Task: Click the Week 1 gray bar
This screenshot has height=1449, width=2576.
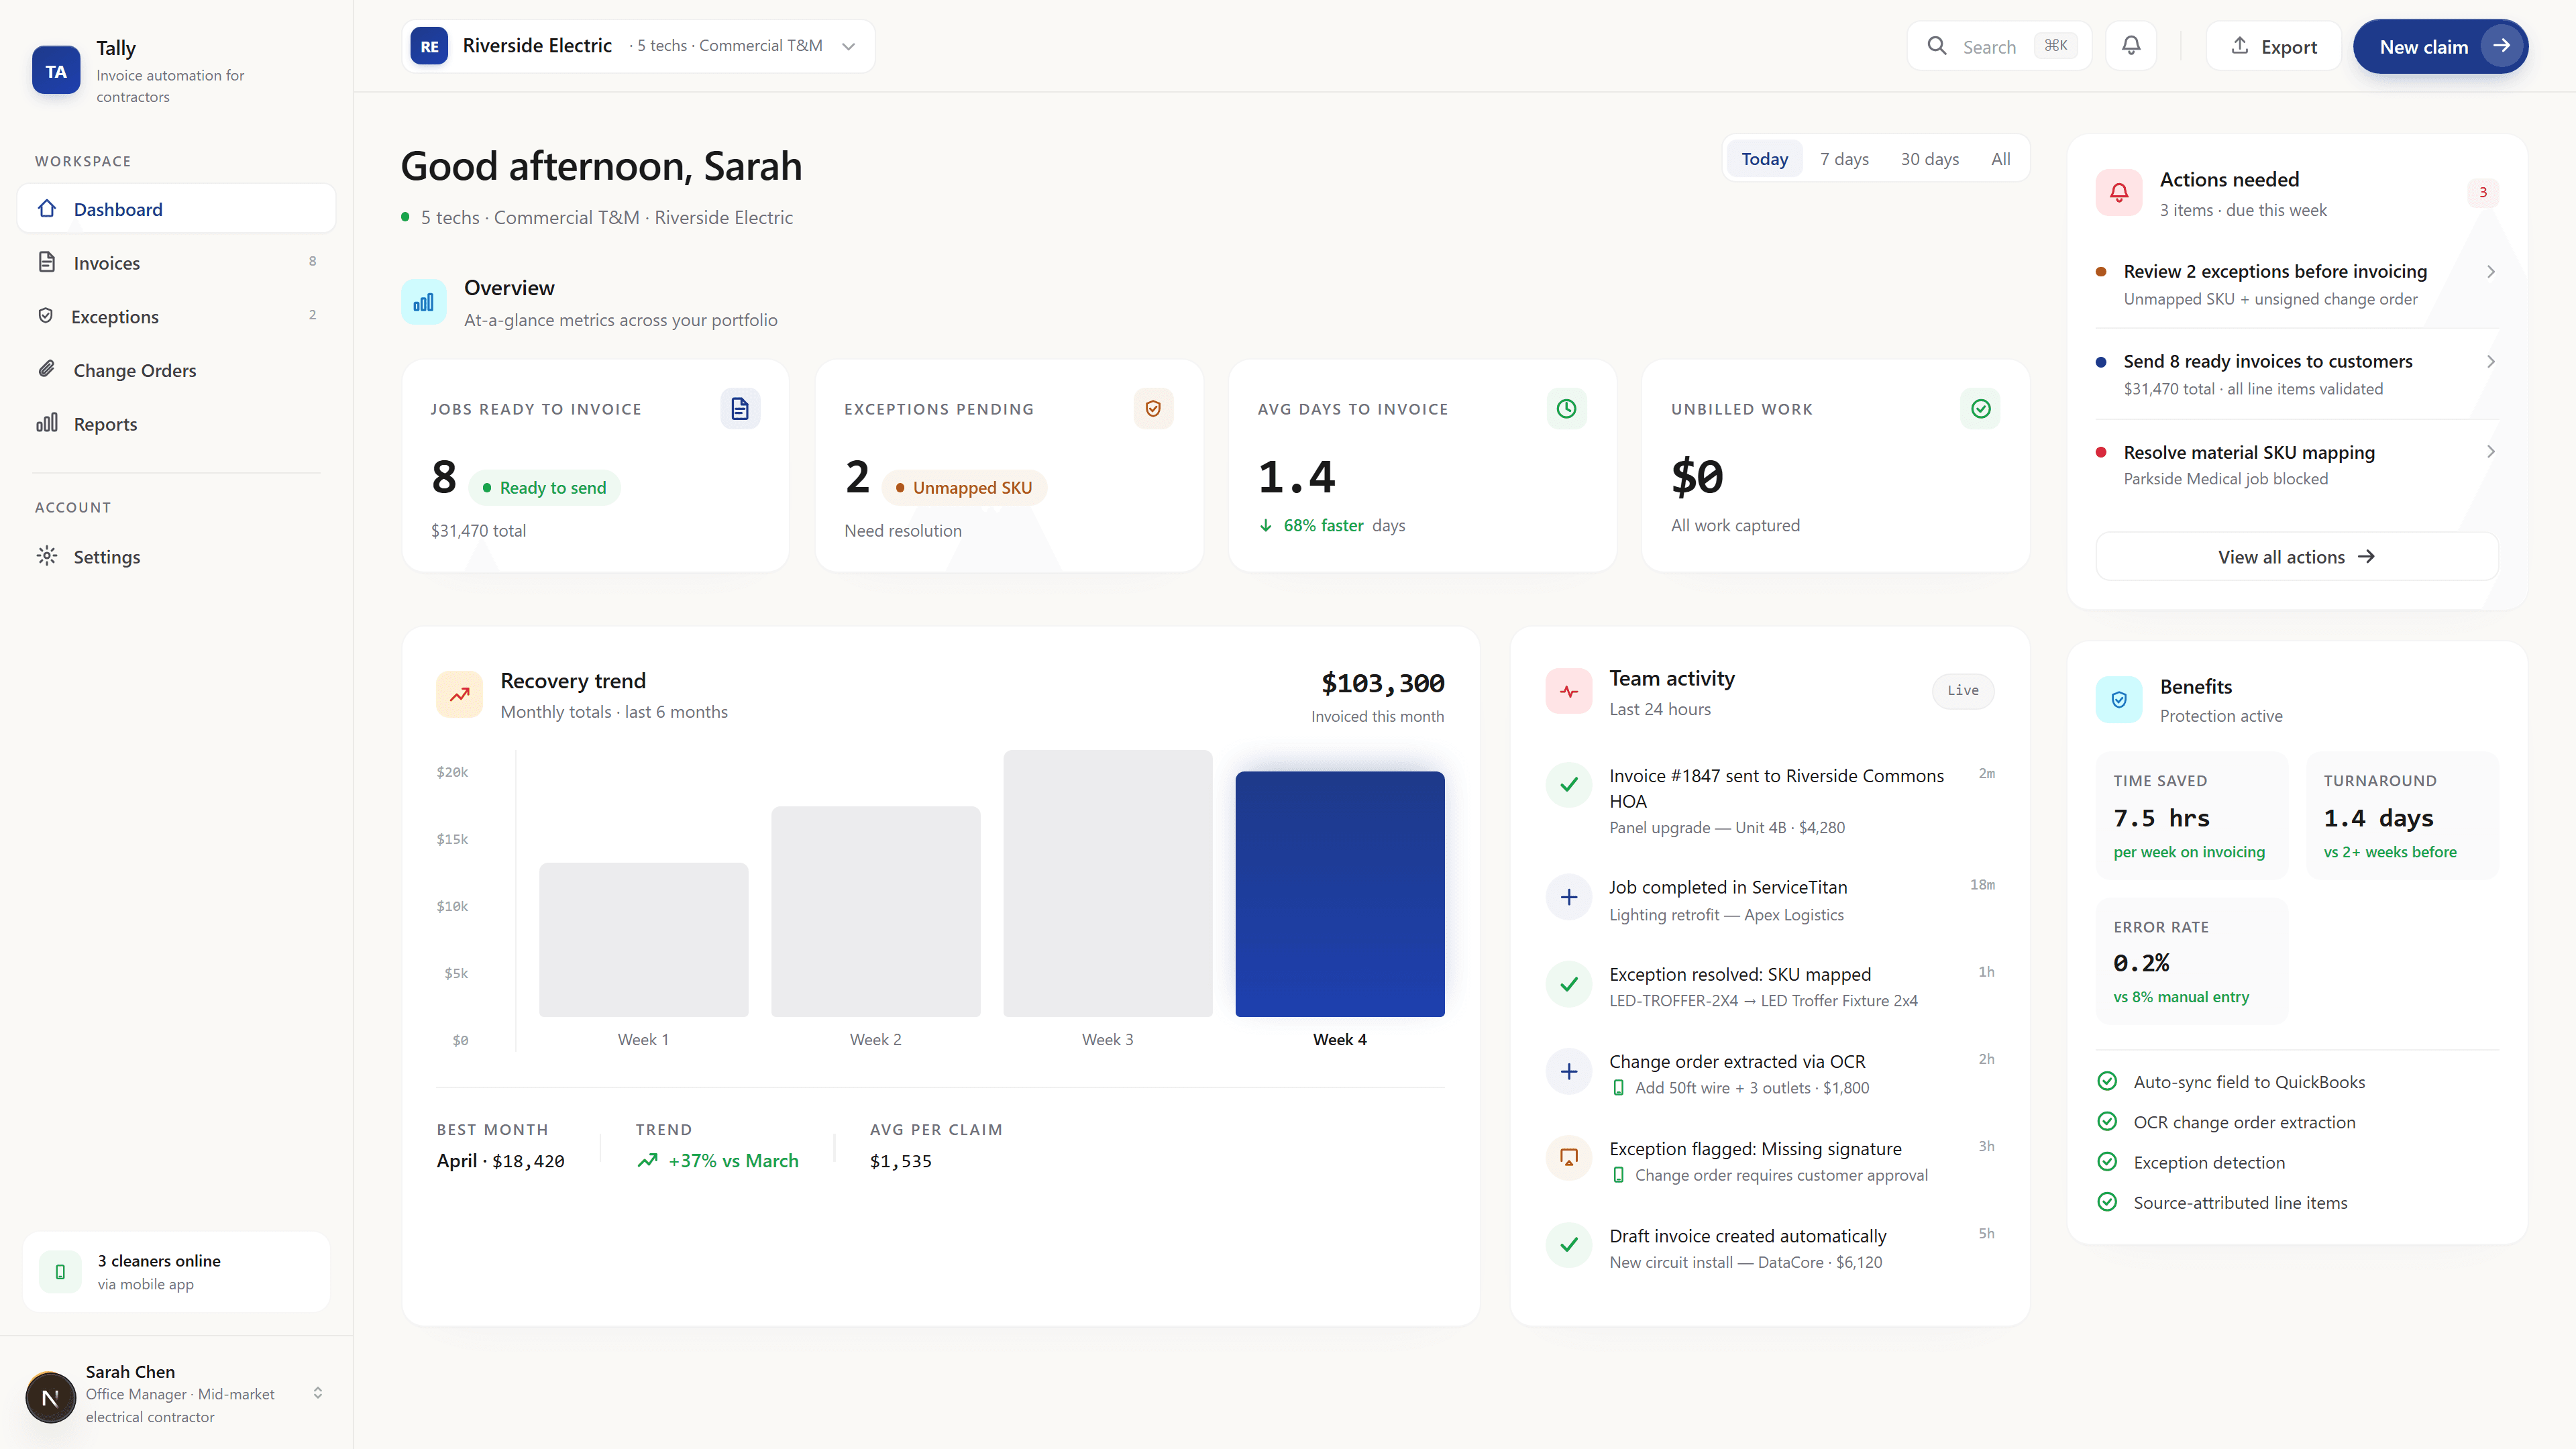Action: (643, 939)
